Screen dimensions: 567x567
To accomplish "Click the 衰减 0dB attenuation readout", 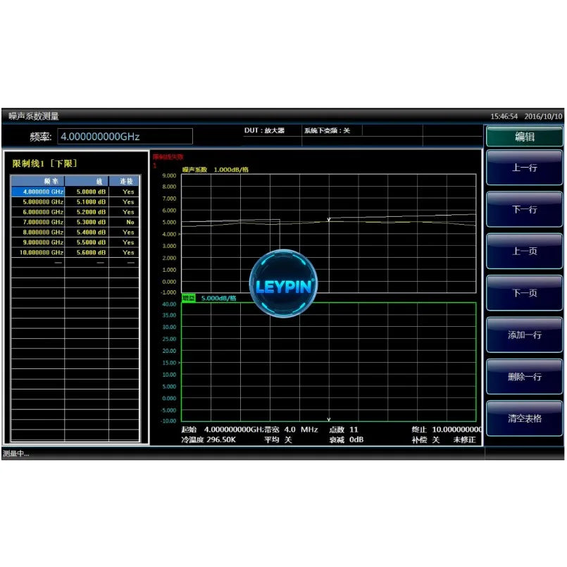I will tap(347, 440).
